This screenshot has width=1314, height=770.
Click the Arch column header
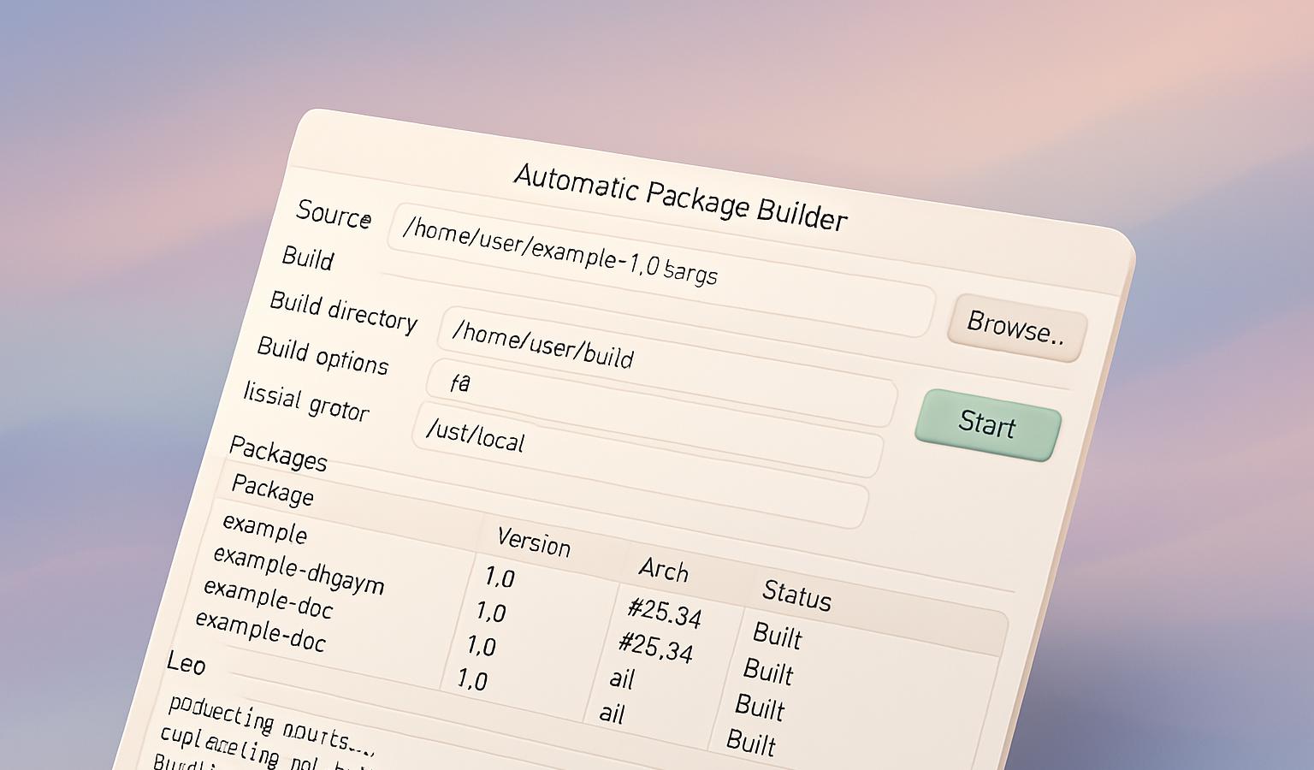[663, 569]
